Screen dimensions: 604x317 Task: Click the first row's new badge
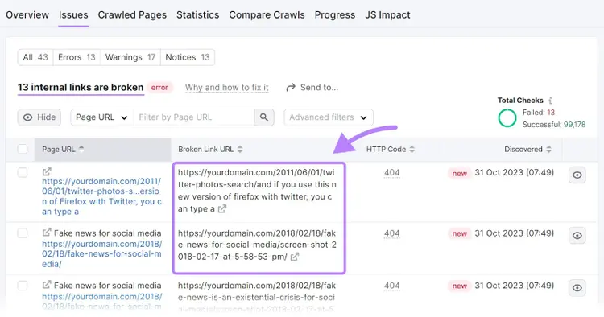coord(460,174)
